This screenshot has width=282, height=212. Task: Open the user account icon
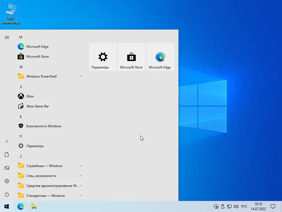(x=7, y=141)
